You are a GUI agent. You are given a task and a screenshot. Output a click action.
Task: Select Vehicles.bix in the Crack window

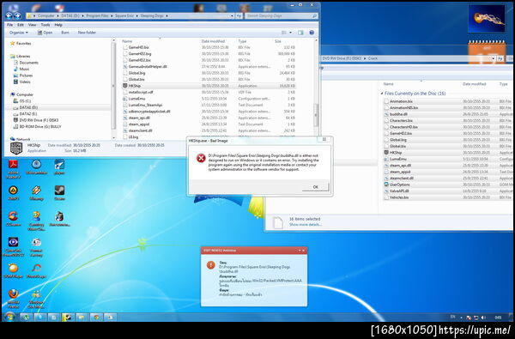(448, 197)
